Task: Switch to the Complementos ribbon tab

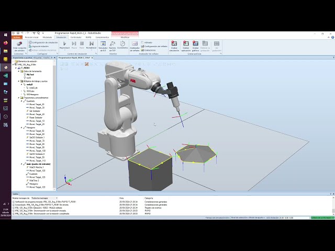Action: point(103,37)
